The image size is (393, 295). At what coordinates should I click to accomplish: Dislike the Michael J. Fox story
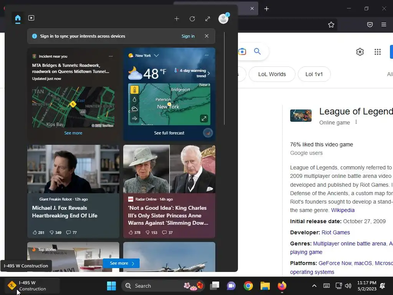pyautogui.click(x=55, y=232)
